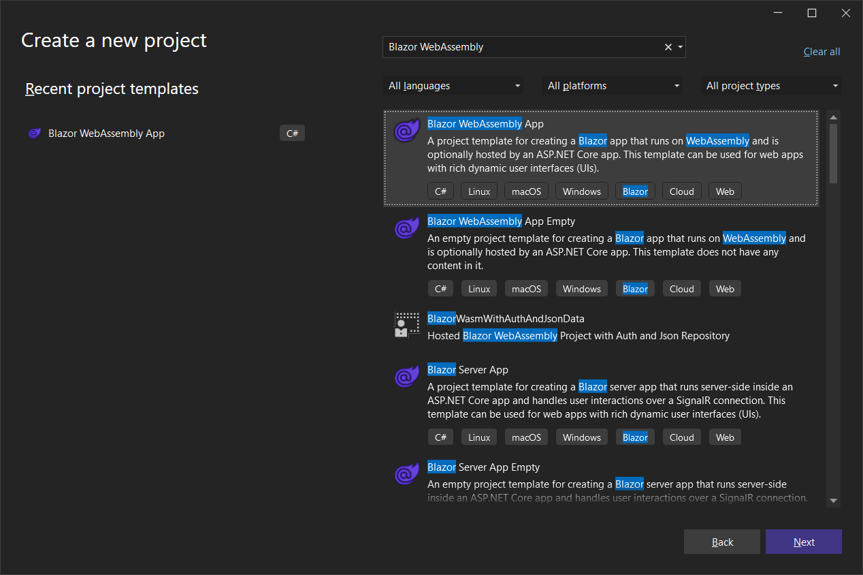The height and width of the screenshot is (575, 863).
Task: Click C# tag of Blazor Server App
Action: coord(440,437)
